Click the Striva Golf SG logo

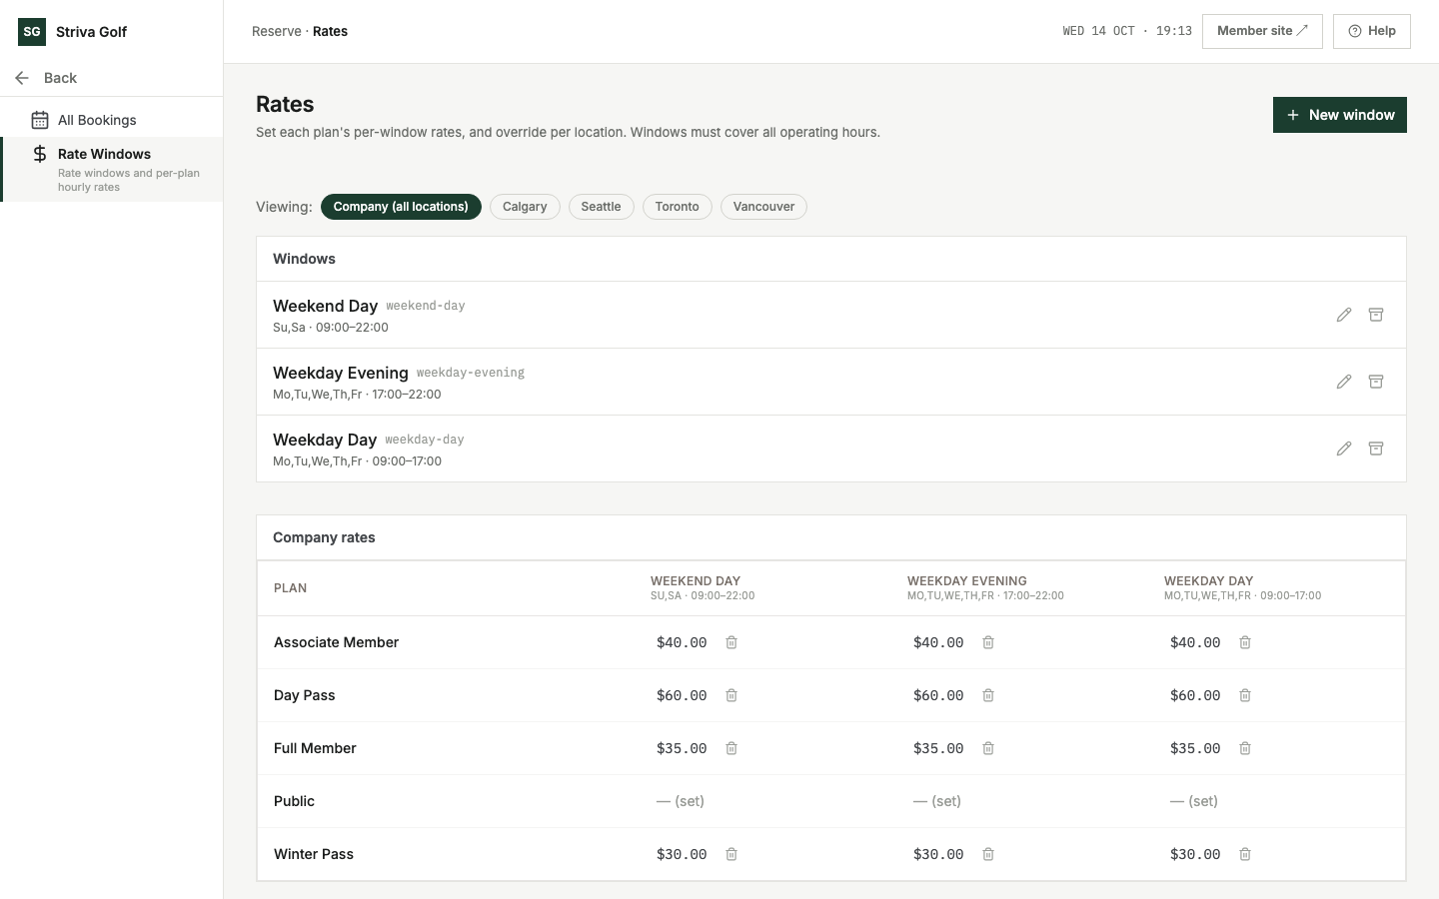32,32
